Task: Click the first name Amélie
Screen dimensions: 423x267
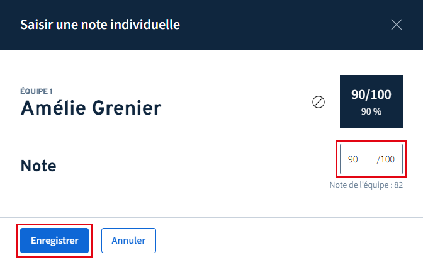Action: [52, 108]
